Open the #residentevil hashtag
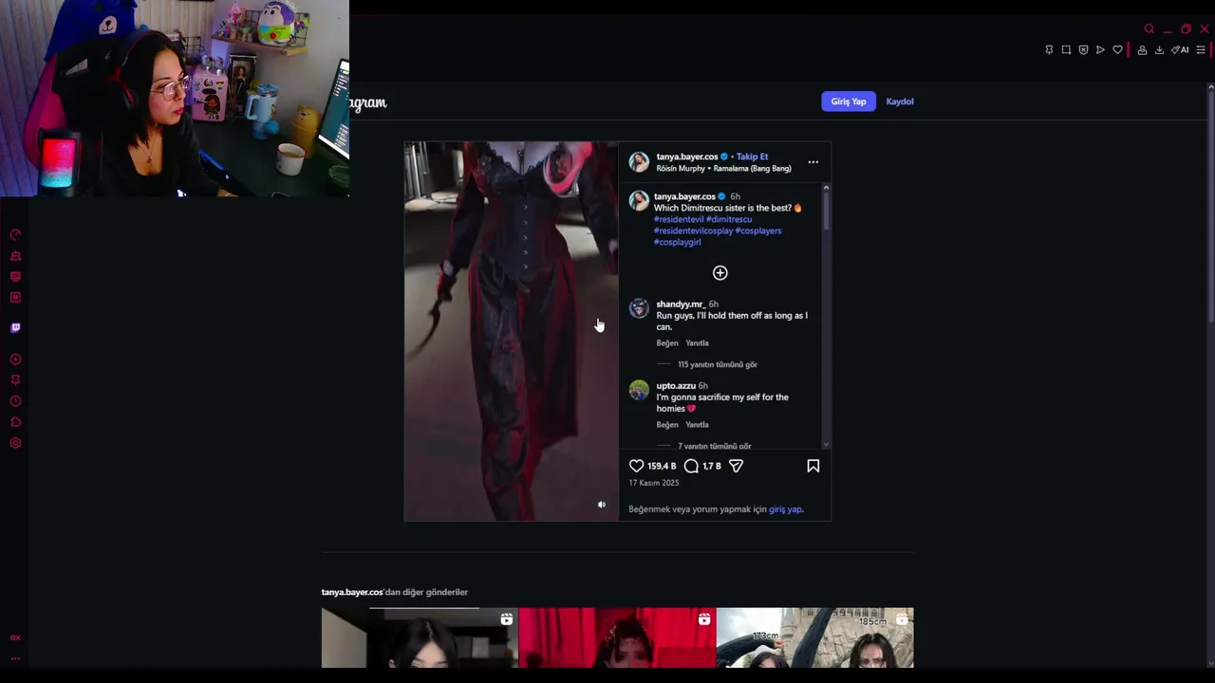Viewport: 1215px width, 683px height. [679, 219]
